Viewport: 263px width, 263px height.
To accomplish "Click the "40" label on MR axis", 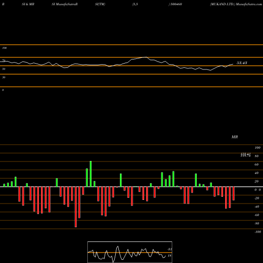I will pyautogui.click(x=257, y=173).
